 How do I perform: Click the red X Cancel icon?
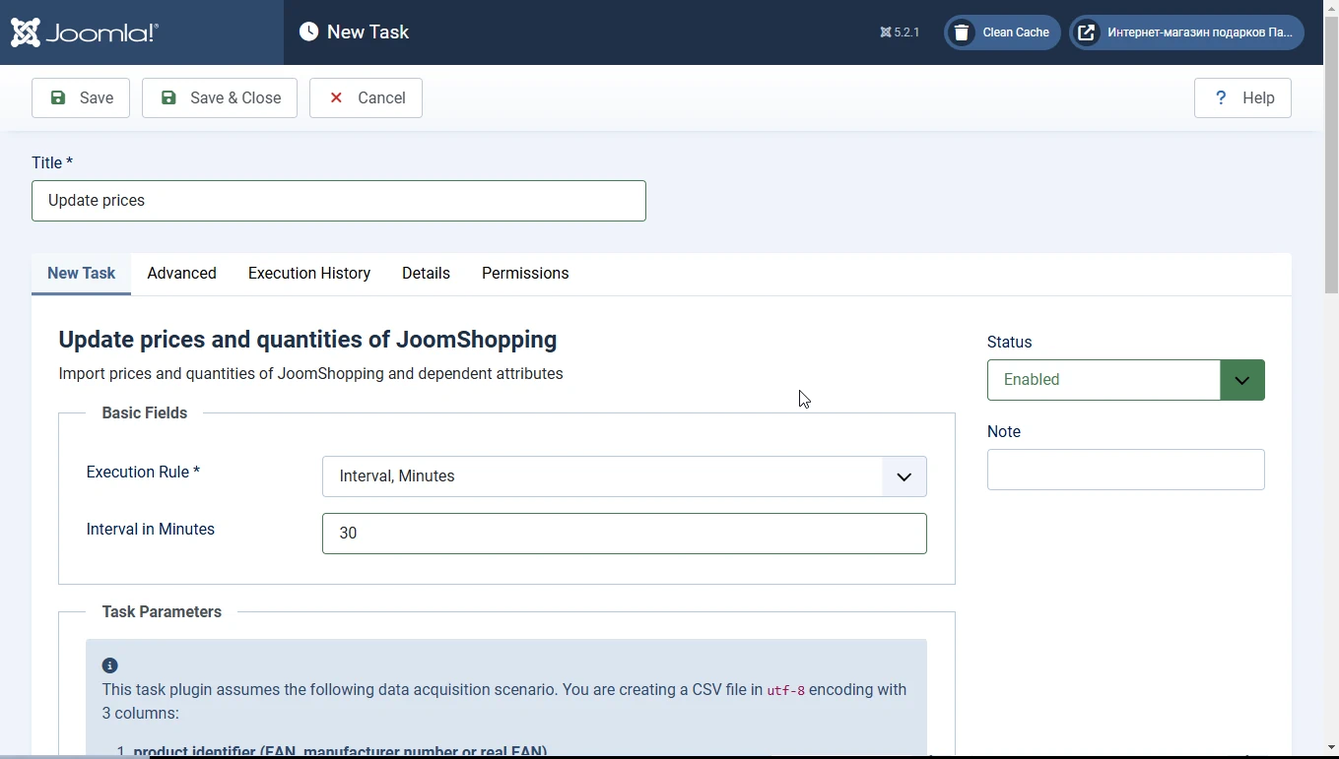(x=336, y=97)
